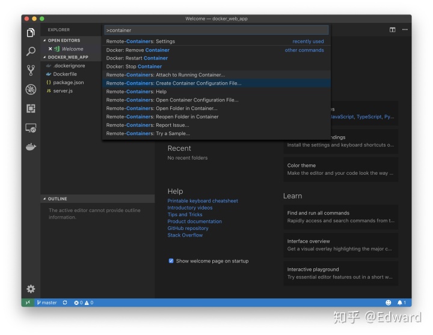433x335 pixels.
Task: Click the server.js JS icon
Action: 49,91
